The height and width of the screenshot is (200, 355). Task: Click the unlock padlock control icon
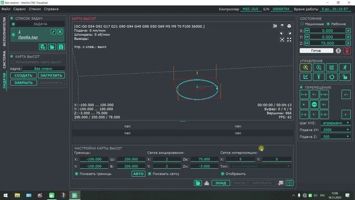(x=345, y=77)
